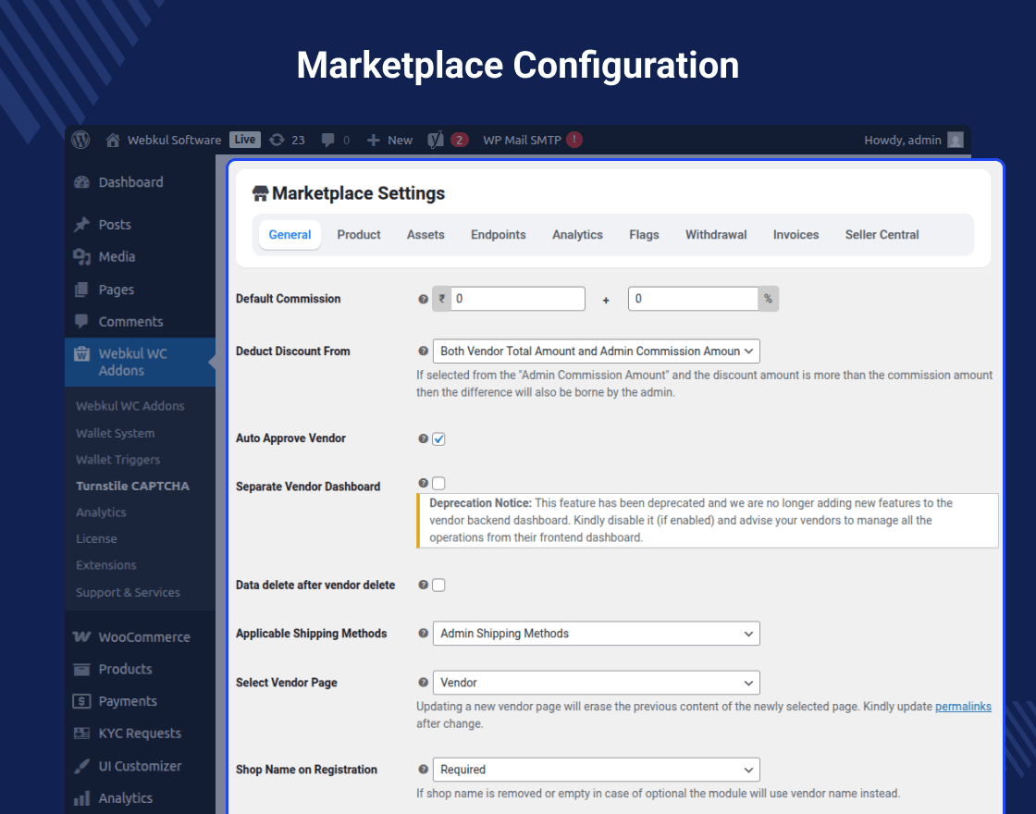Screen dimensions: 1036x814
Task: Open Extensions submenu item
Action: (x=105, y=565)
